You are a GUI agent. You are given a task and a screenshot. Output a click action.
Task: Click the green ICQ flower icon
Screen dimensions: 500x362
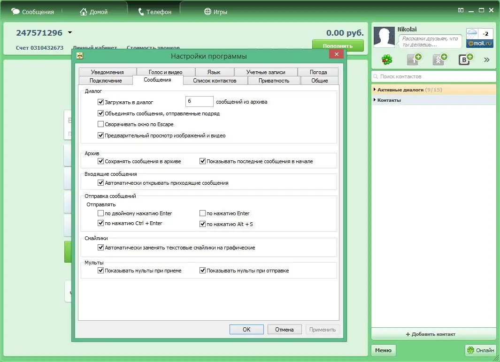pos(386,60)
